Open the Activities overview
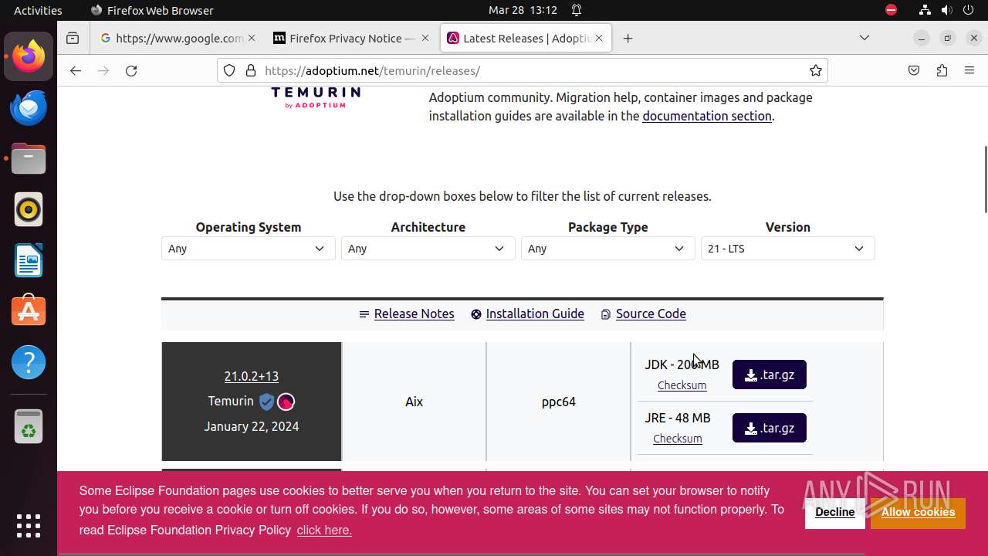988x556 pixels. click(38, 10)
